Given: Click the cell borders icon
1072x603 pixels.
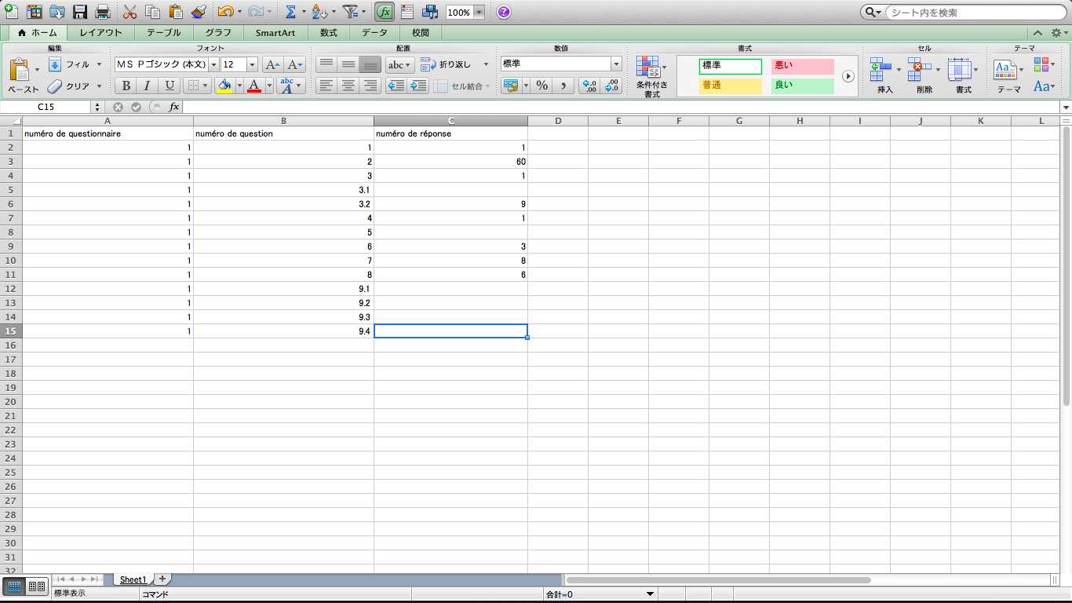Looking at the screenshot, I should 193,86.
